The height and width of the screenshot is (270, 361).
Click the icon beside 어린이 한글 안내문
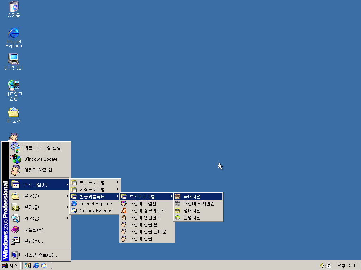click(124, 232)
